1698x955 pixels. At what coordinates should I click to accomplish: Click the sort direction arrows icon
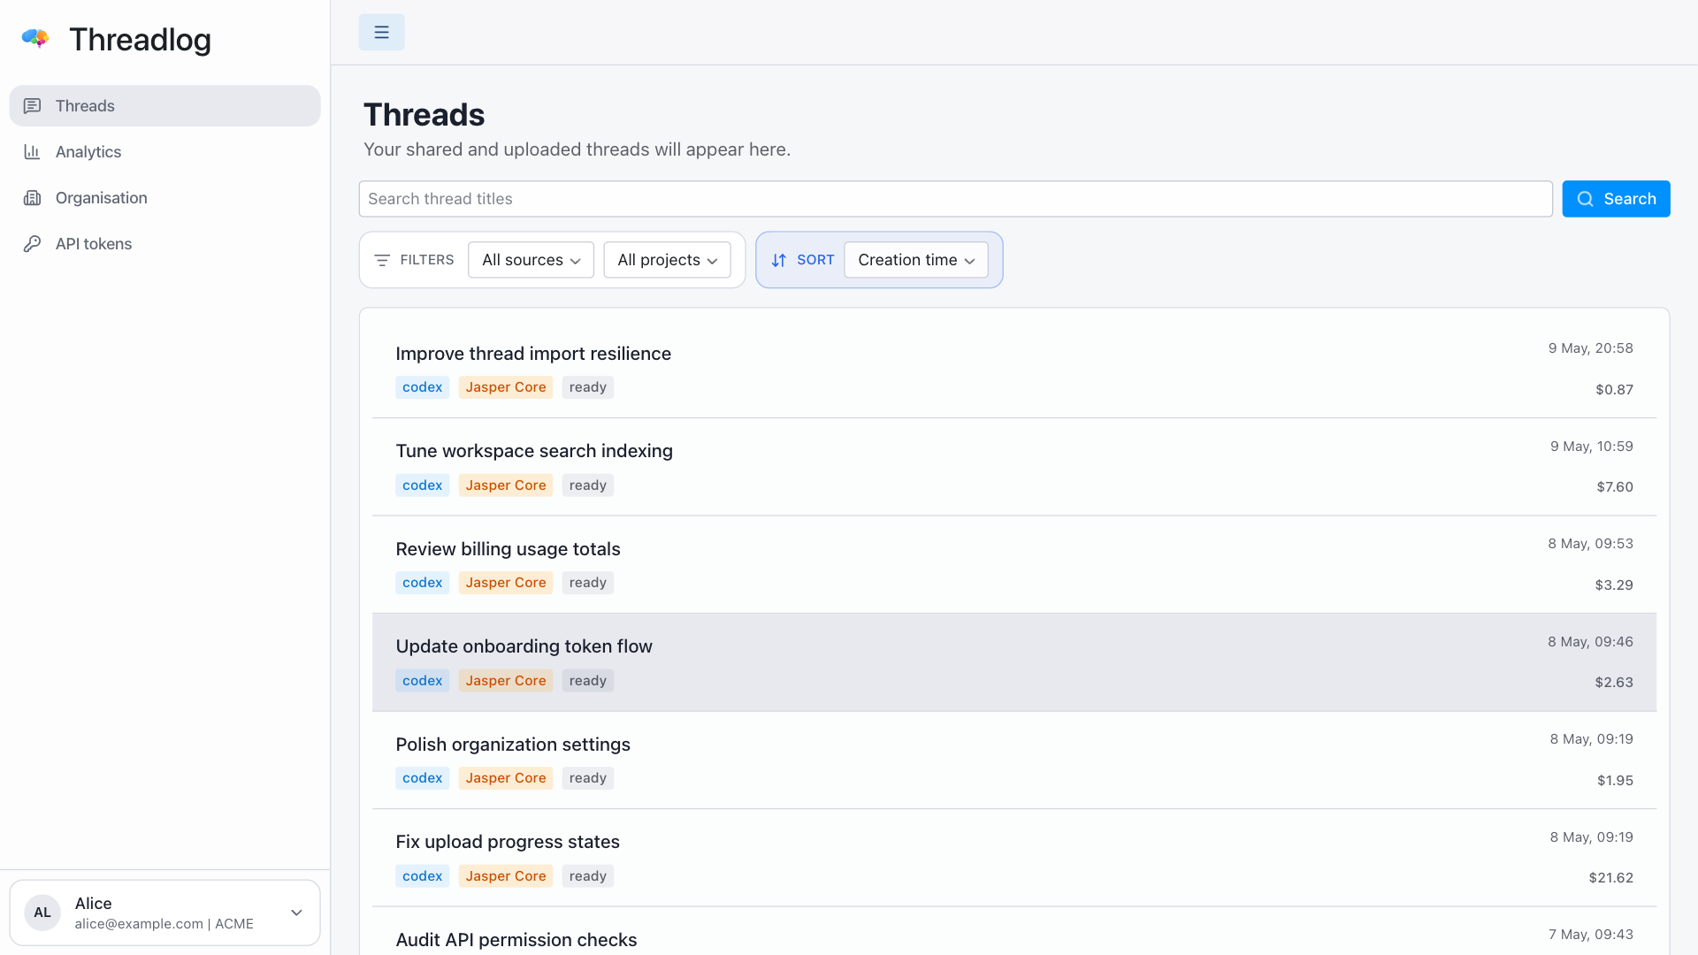[x=779, y=260]
